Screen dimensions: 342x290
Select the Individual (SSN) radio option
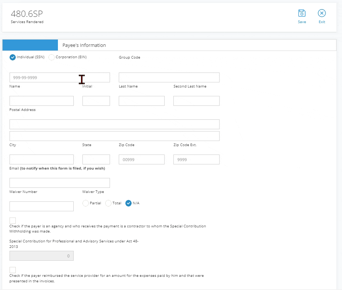[x=13, y=57]
